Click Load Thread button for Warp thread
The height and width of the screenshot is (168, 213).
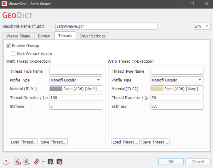[x=125, y=142]
